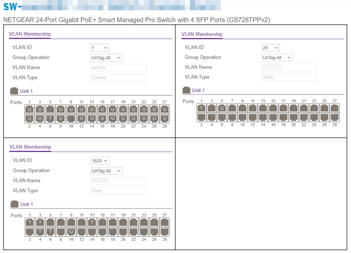
Task: Select VLAN Membership tab in VLAN 1620 panel
Action: coord(30,147)
